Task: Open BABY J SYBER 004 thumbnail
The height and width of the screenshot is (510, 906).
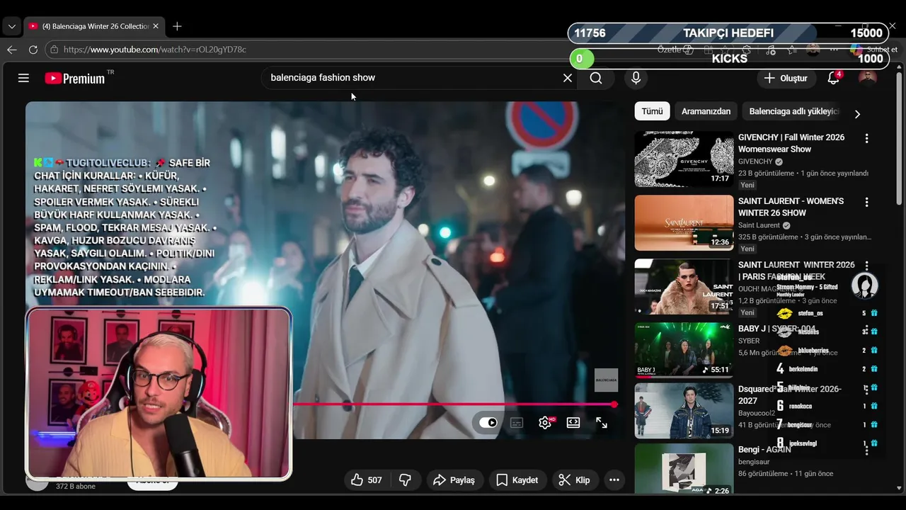Action: click(684, 350)
